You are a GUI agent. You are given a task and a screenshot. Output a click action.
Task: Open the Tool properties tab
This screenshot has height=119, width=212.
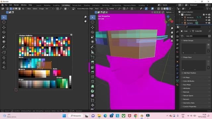[x=178, y=32]
